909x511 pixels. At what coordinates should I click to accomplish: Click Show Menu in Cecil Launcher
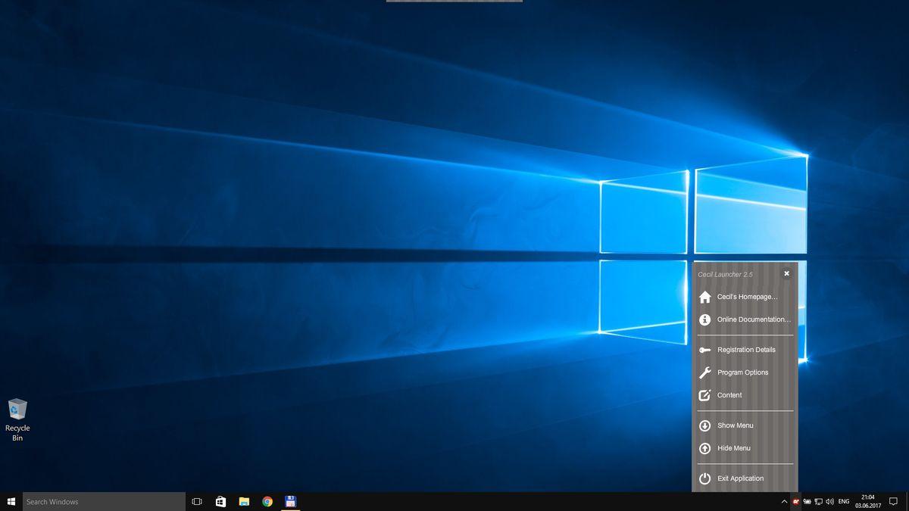(x=745, y=425)
